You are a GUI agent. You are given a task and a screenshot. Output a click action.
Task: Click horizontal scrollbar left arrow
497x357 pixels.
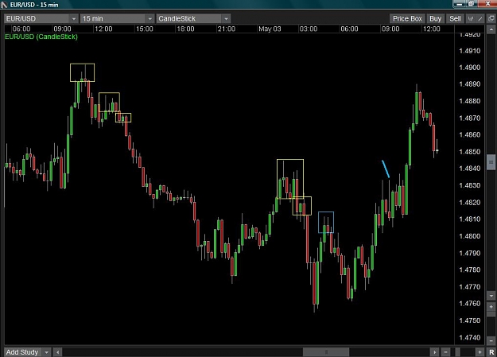click(57, 352)
